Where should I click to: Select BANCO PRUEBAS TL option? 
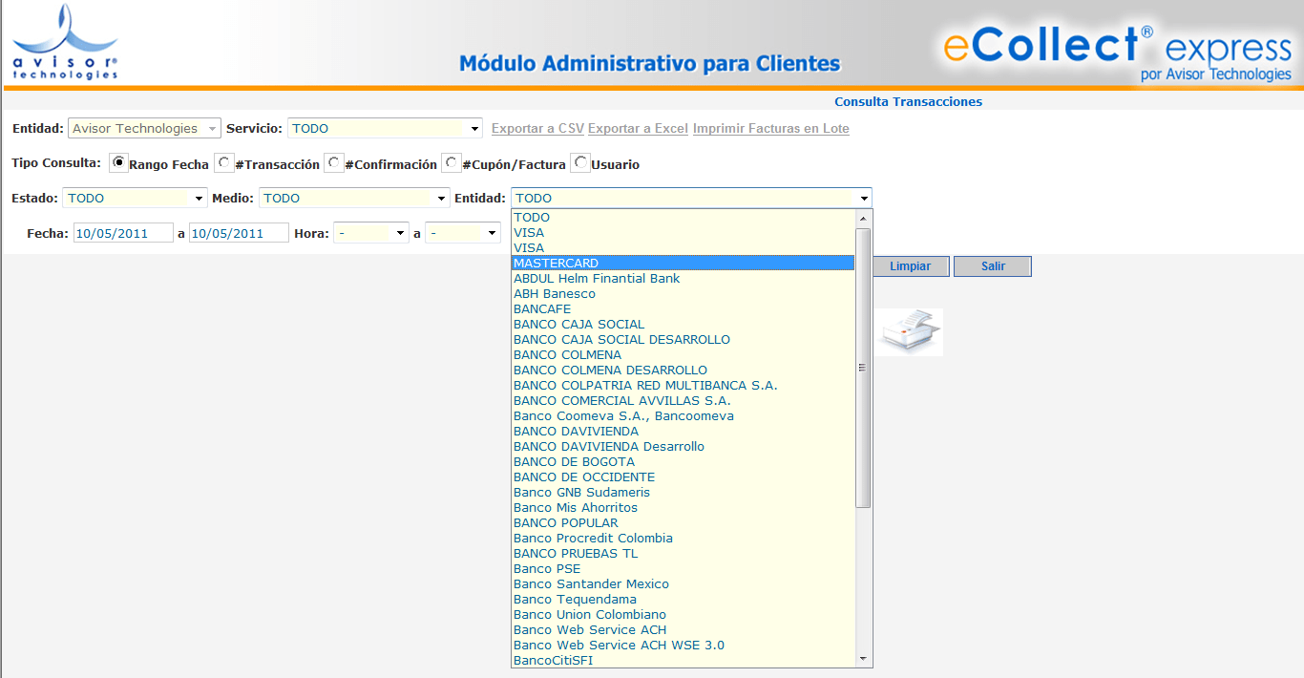pyautogui.click(x=684, y=553)
